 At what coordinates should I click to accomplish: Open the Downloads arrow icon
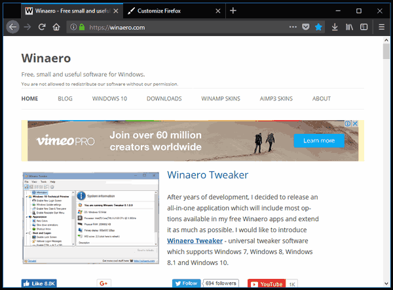click(x=335, y=27)
